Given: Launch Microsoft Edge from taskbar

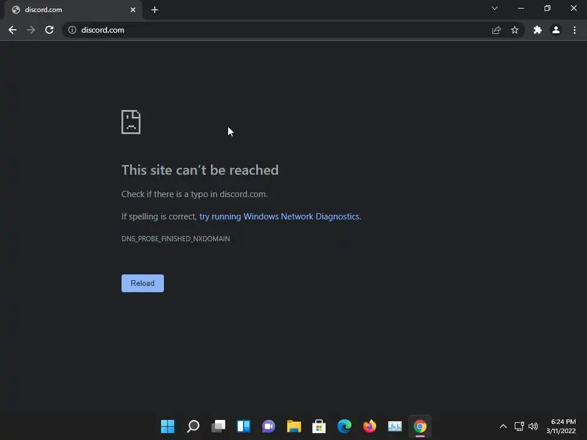Looking at the screenshot, I should click(345, 426).
